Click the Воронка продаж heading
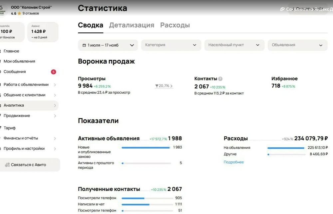The image size is (333, 214). [x=106, y=61]
